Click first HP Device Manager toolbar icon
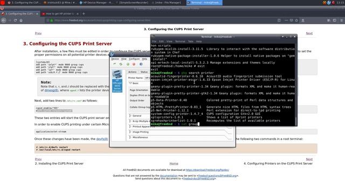Image resolution: width=345 pixels, height=194 pixels. [114, 64]
